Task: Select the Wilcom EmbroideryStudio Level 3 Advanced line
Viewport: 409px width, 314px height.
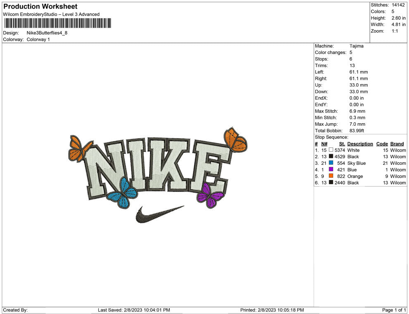Action: (x=51, y=14)
